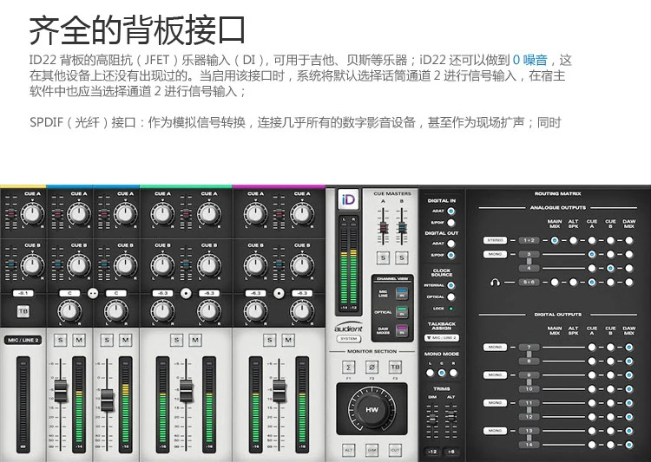This screenshot has height=462, width=651.
Task: Select S/PDIF under Digital In
Action: (x=450, y=223)
